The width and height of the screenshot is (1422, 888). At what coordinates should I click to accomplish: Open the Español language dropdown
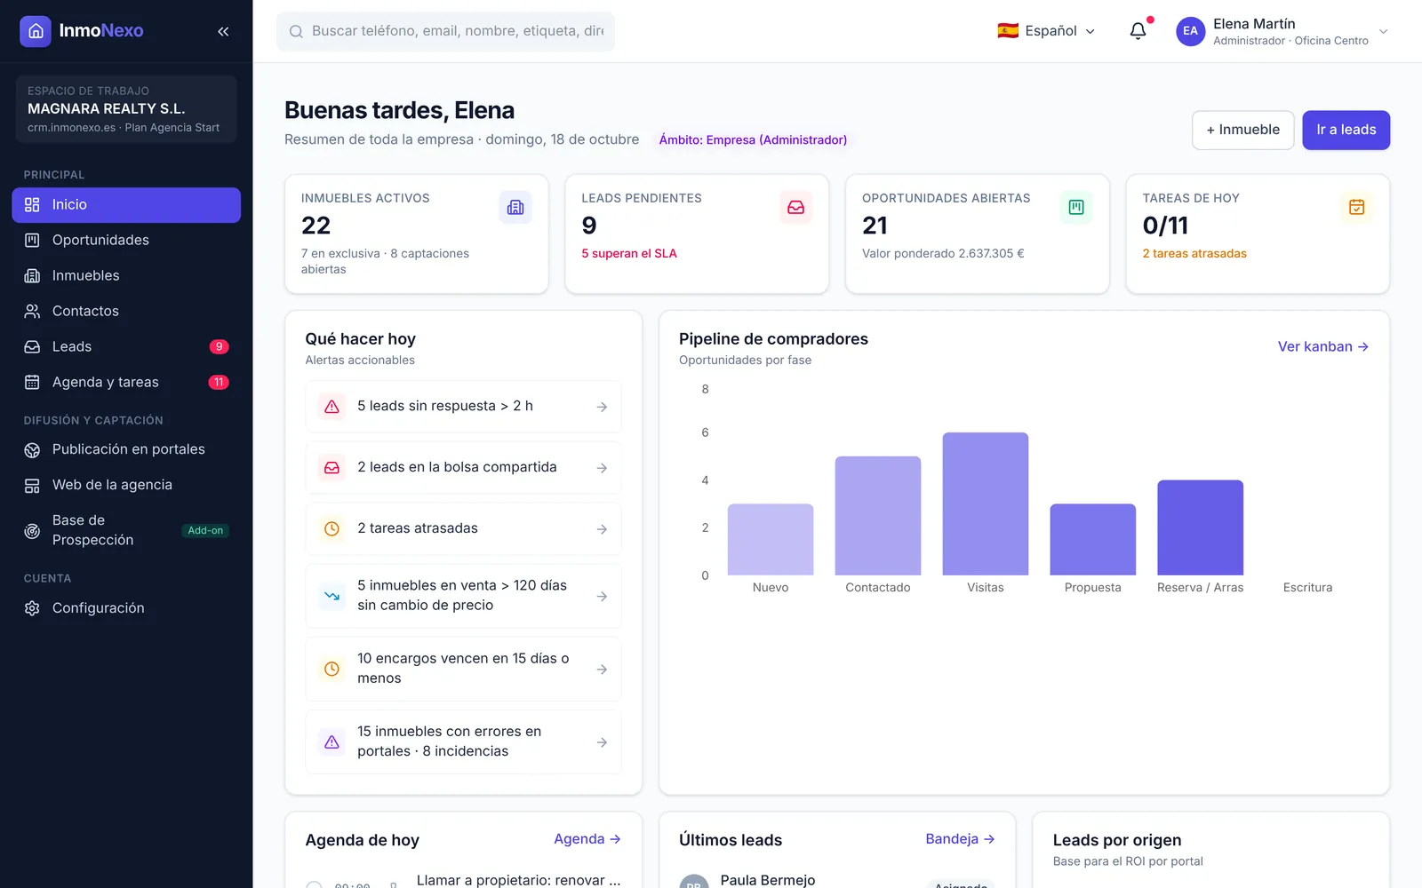1046,31
